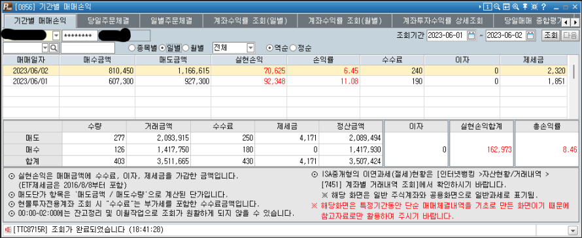Click the sell amount 1,166,615 cell
Screen dimensions: 582x238
[173, 71]
